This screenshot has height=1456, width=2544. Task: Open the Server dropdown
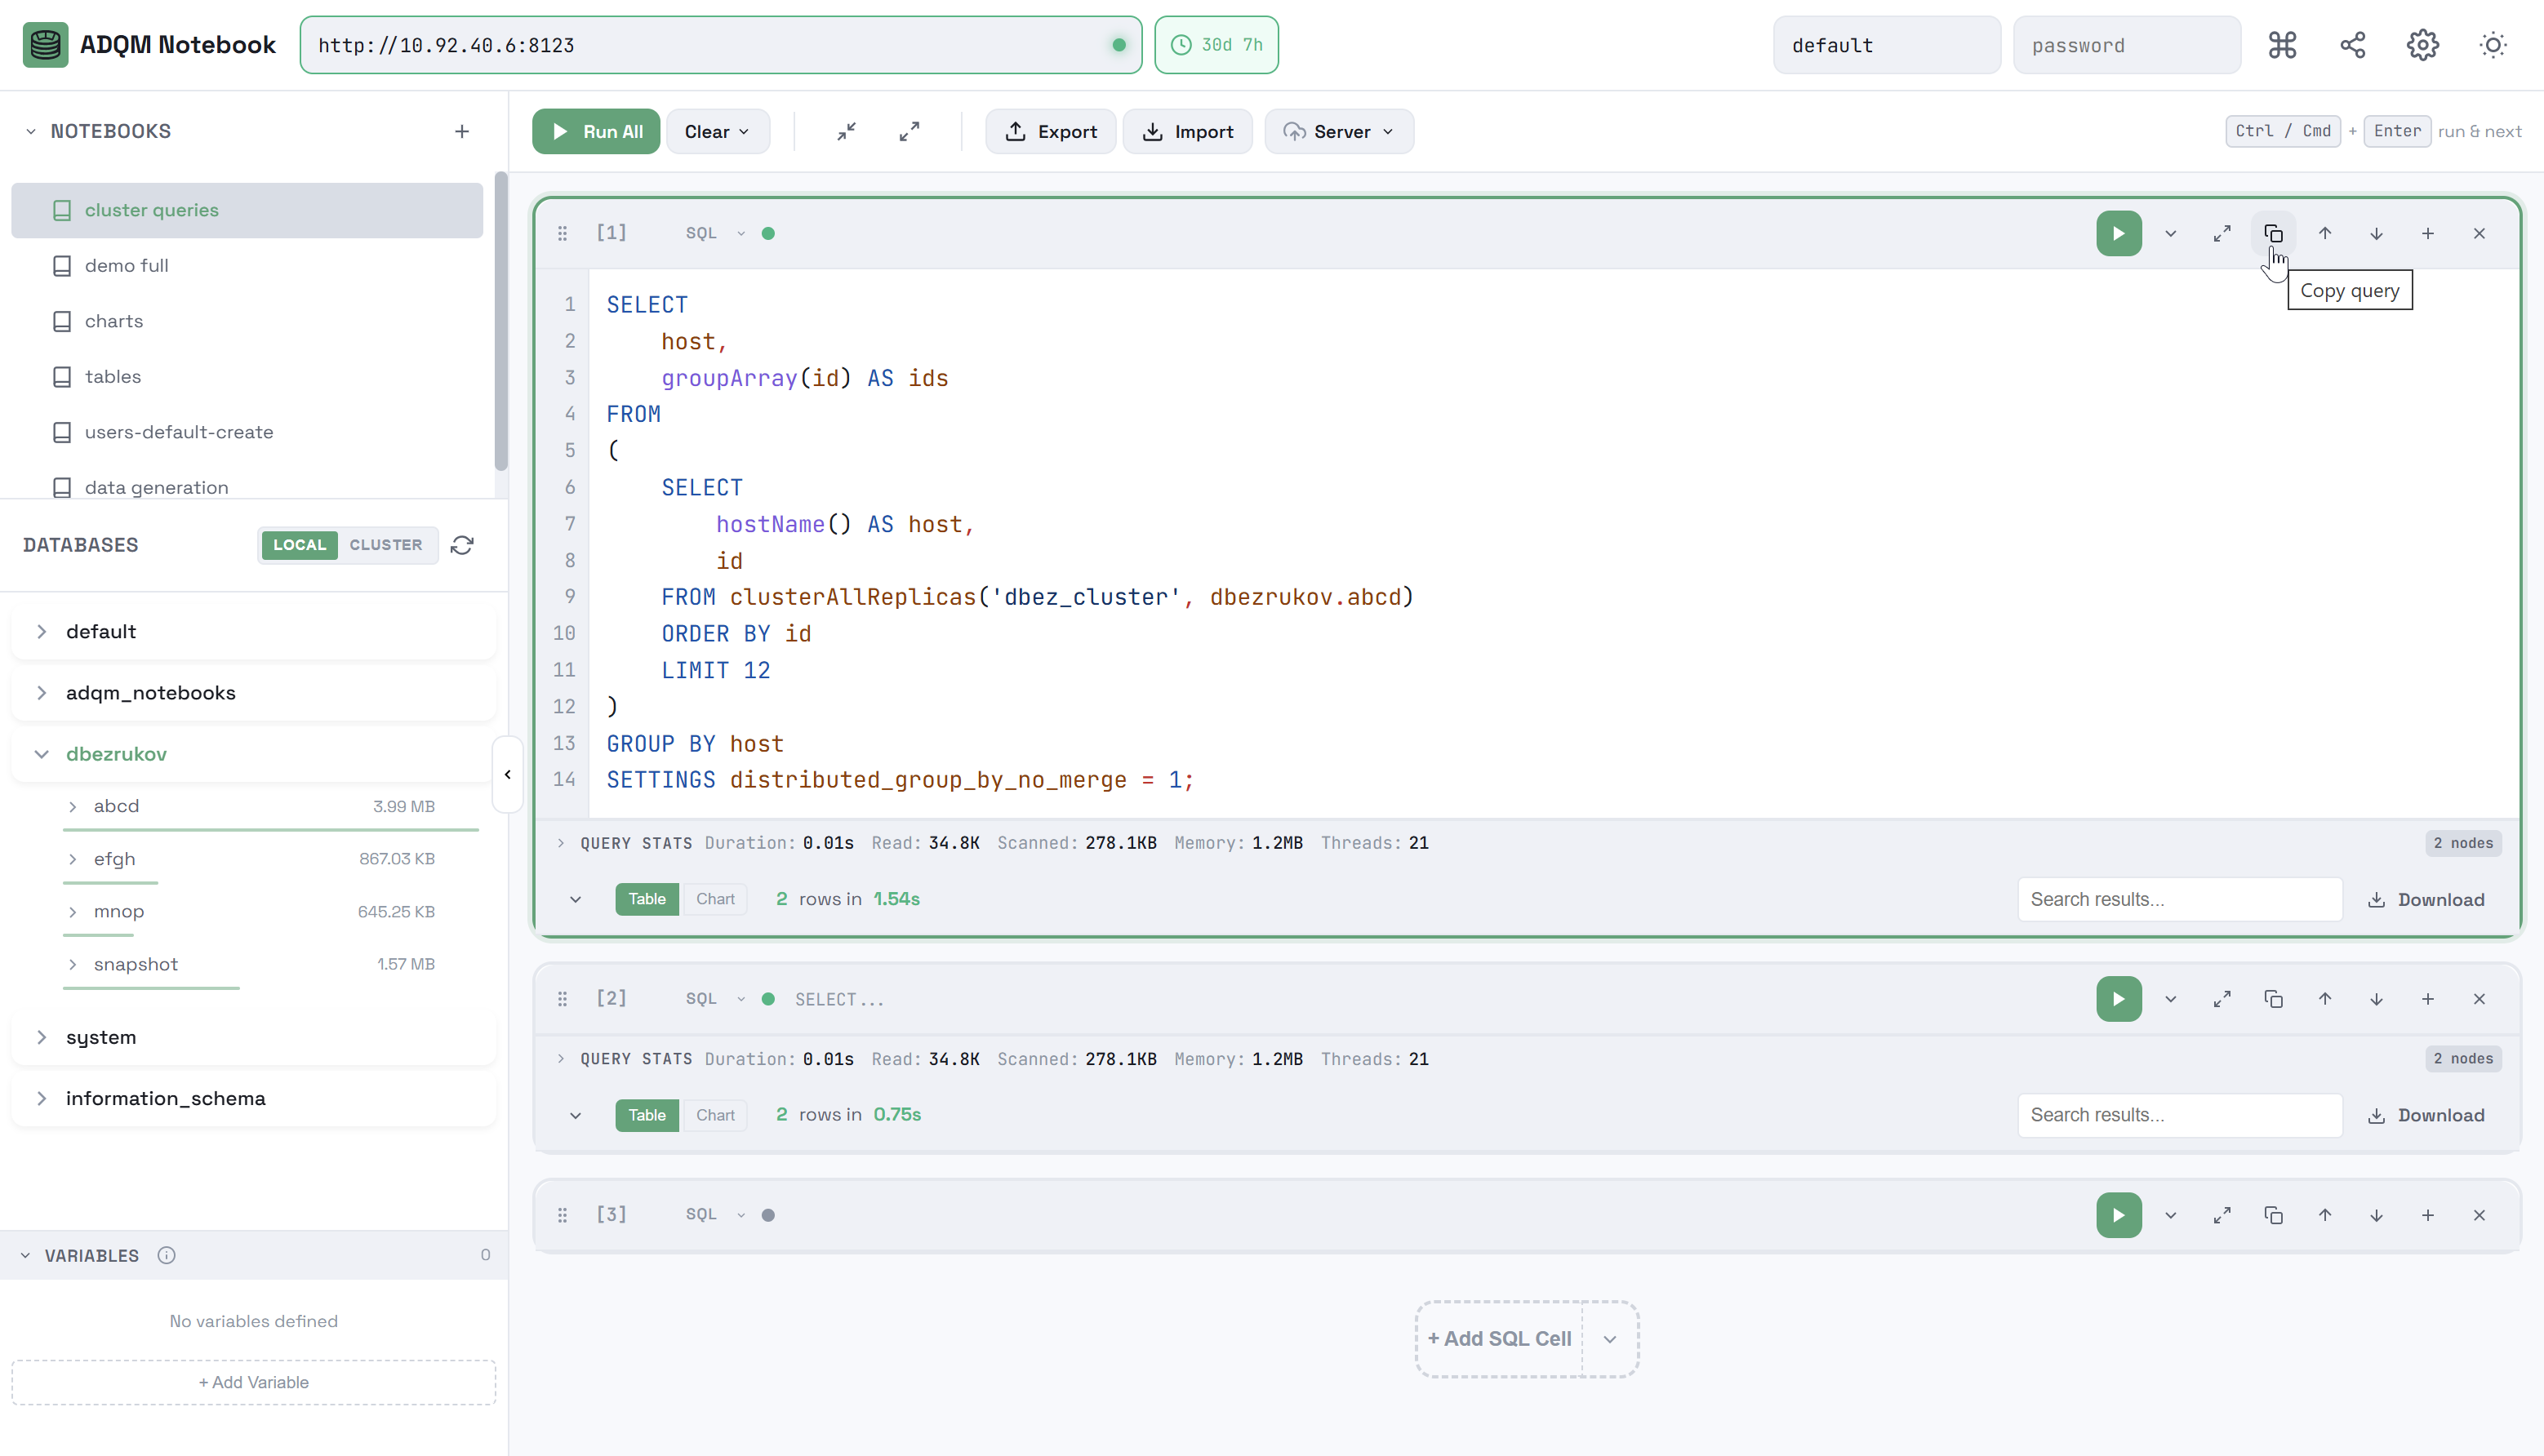point(1338,131)
